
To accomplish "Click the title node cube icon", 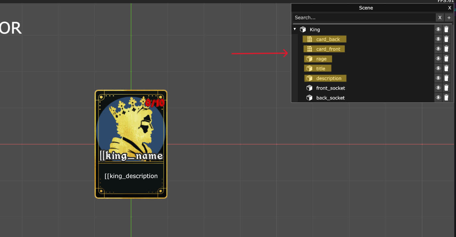I will [x=310, y=69].
